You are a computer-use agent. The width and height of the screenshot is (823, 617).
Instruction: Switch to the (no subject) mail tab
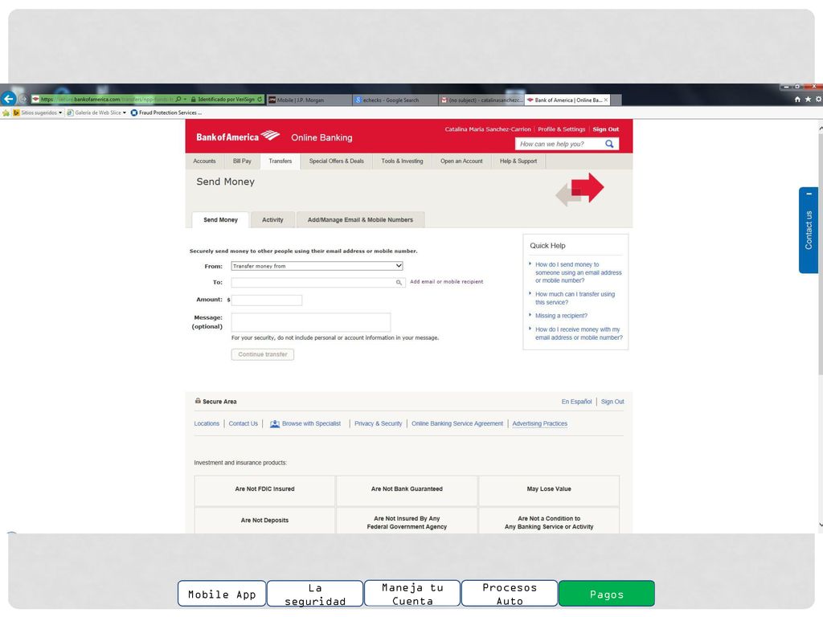point(481,100)
